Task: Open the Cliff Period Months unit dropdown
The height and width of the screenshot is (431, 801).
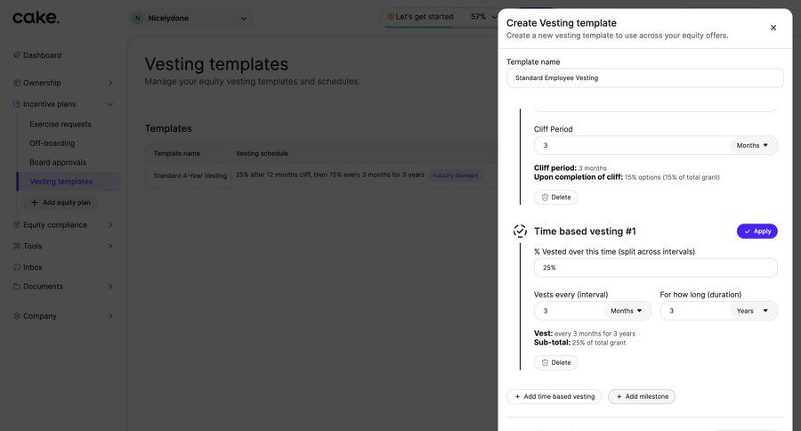Action: [x=753, y=145]
